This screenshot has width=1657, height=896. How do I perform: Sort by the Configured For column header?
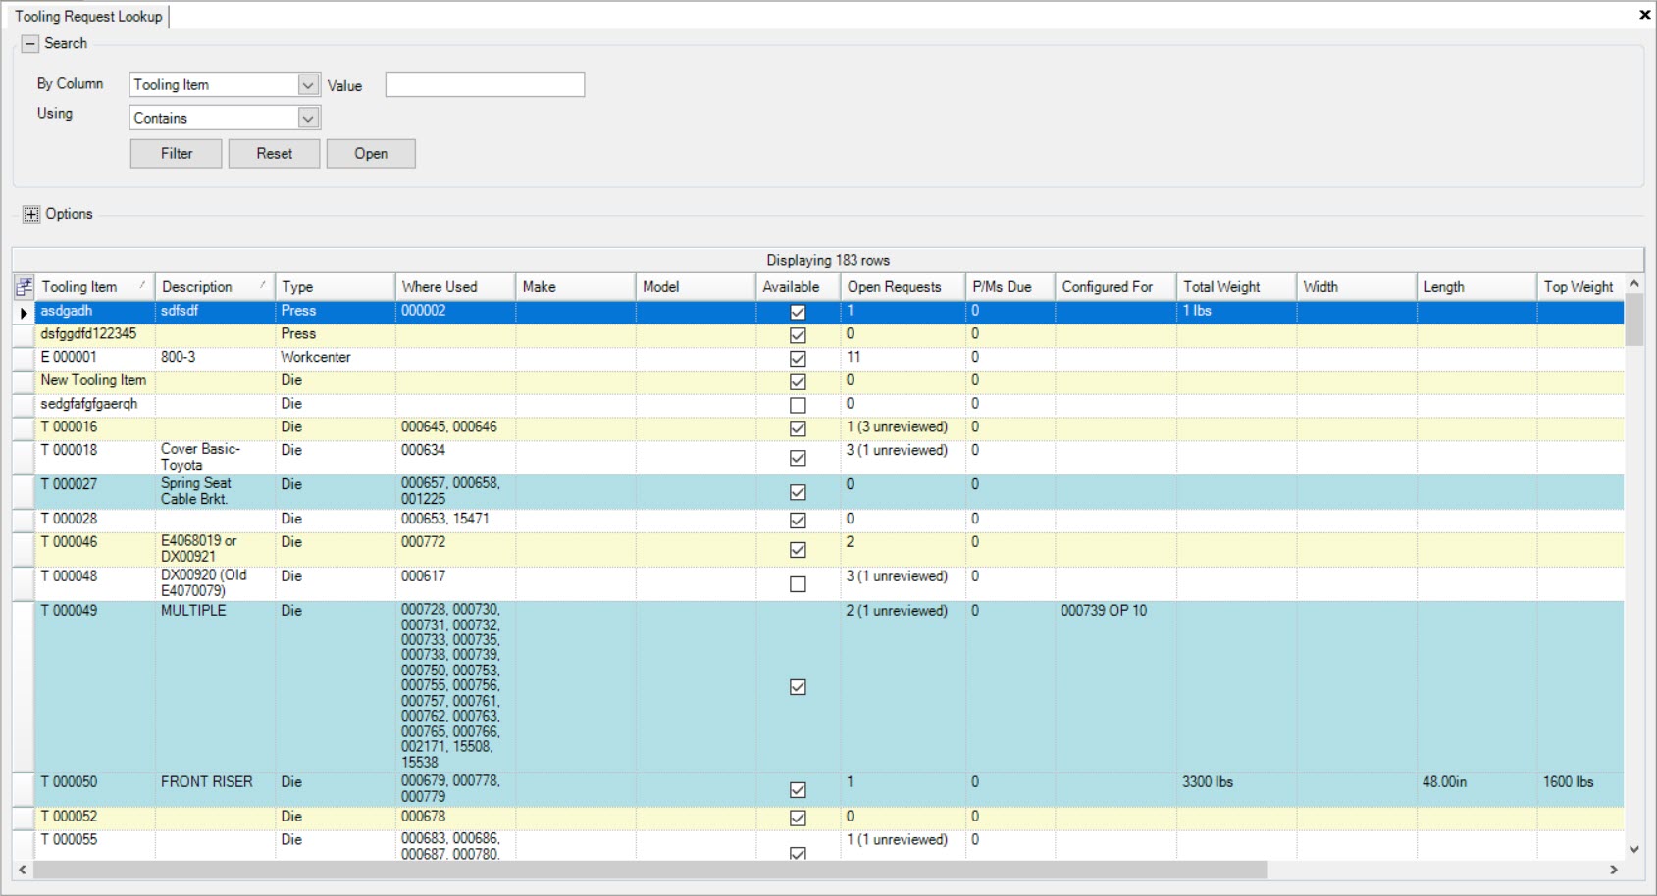[1116, 287]
